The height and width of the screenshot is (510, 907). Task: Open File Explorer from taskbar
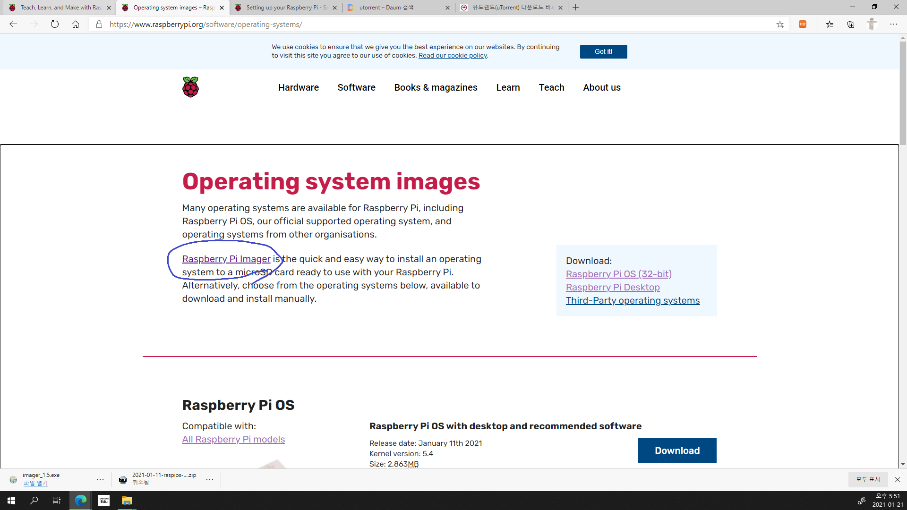coord(127,501)
